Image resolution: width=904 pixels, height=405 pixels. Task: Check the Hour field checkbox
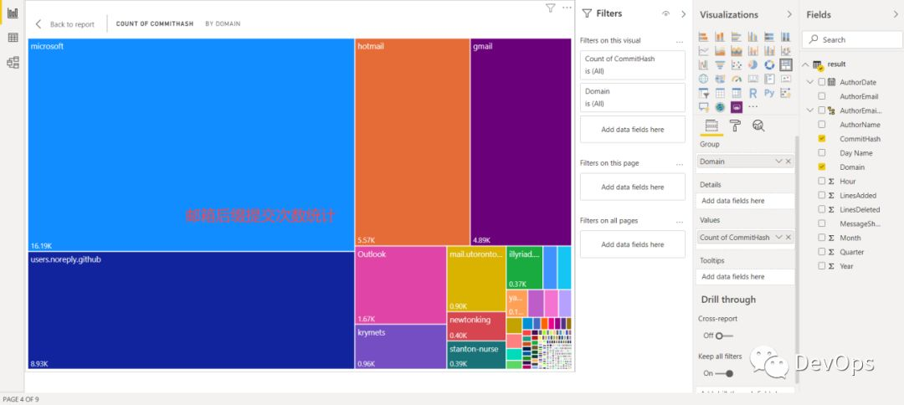point(822,181)
